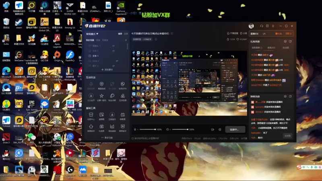
Task: Open the 互动投票 stamp-shaped feature
Action: click(x=123, y=97)
